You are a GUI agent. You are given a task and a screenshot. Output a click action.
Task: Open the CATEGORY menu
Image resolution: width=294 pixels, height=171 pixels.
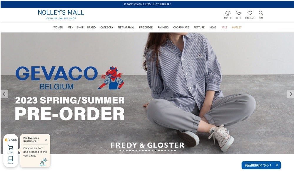(x=107, y=27)
